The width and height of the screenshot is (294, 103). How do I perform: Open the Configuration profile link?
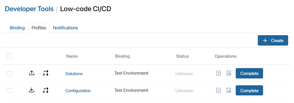tap(78, 91)
